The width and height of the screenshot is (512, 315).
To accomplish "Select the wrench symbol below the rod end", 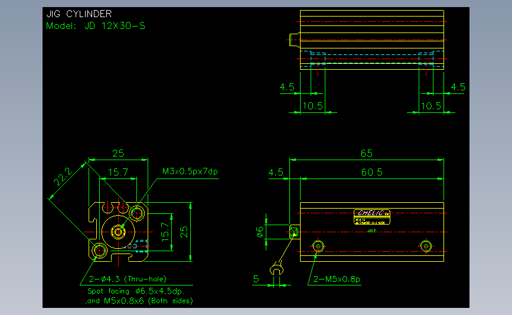I will pos(276,268).
